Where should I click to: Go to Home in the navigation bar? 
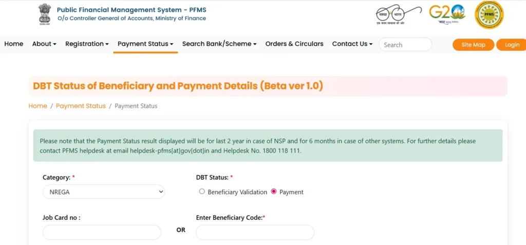click(14, 44)
